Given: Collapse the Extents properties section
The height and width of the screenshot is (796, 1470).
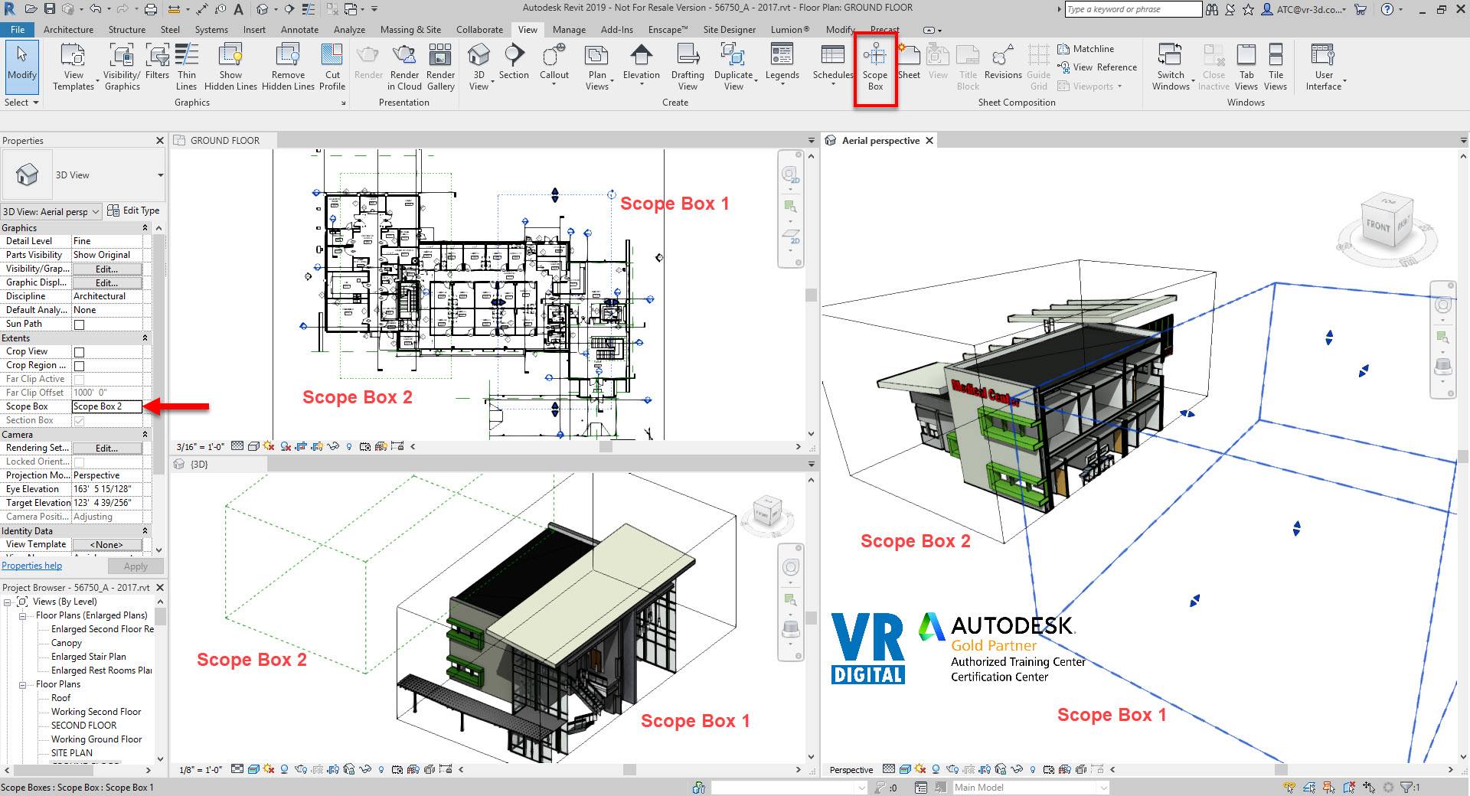Looking at the screenshot, I should [145, 338].
